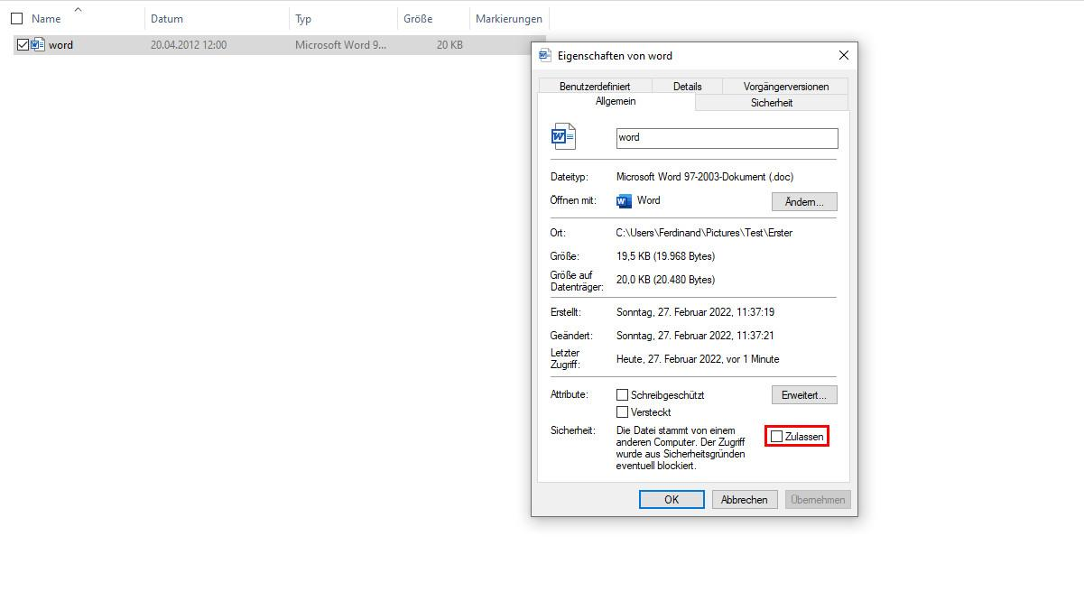Check the Zulassen checkbox
Image resolution: width=1084 pixels, height=610 pixels.
(776, 437)
